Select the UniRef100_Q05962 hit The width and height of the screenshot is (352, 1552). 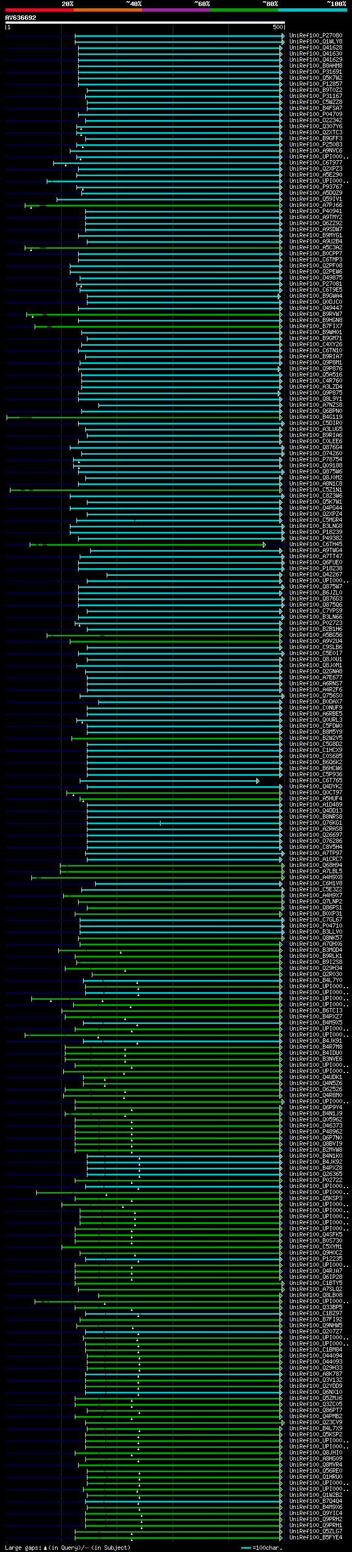(x=315, y=1120)
